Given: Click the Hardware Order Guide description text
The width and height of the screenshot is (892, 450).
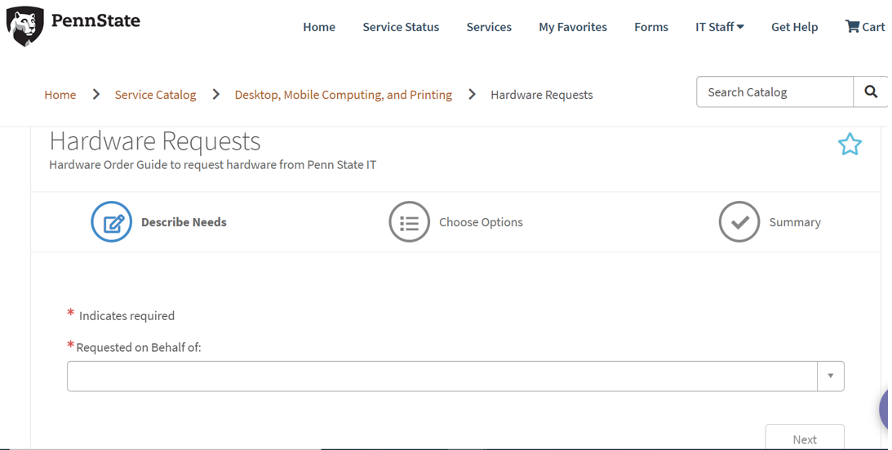Looking at the screenshot, I should [213, 165].
